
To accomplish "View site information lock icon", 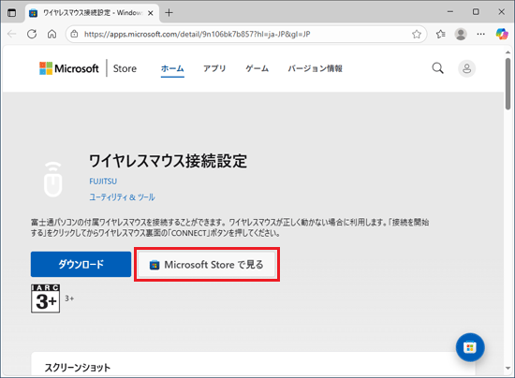I will pos(75,34).
